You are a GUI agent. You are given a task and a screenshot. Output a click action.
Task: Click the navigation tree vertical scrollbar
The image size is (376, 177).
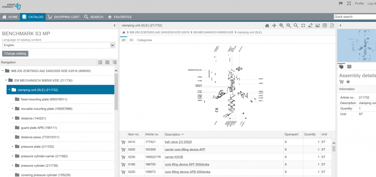coord(116,92)
